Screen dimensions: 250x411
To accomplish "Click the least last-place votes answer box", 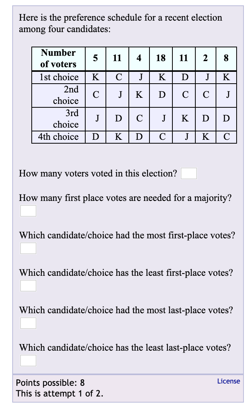I will click(28, 360).
